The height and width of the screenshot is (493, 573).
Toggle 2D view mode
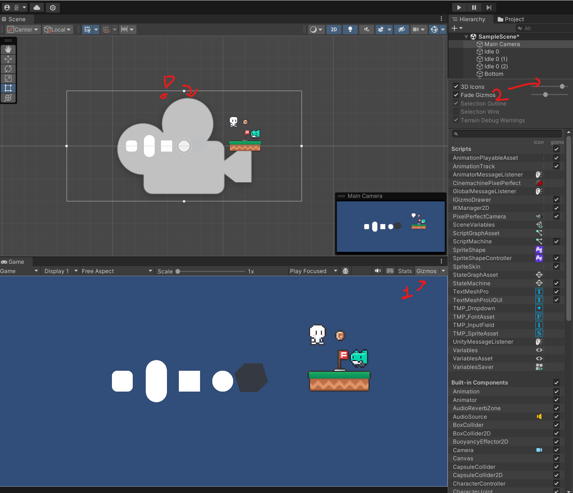coord(334,29)
